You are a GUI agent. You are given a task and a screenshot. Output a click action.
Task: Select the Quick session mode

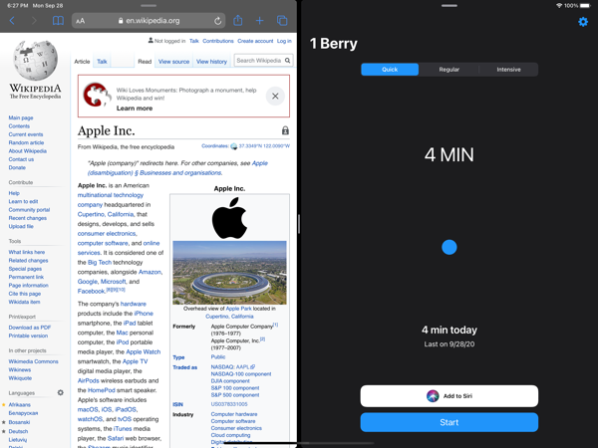click(390, 70)
